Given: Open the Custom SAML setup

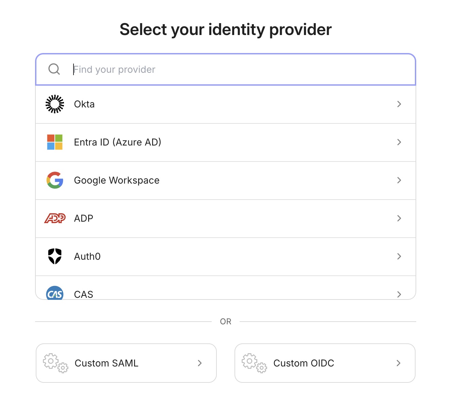Looking at the screenshot, I should point(126,363).
